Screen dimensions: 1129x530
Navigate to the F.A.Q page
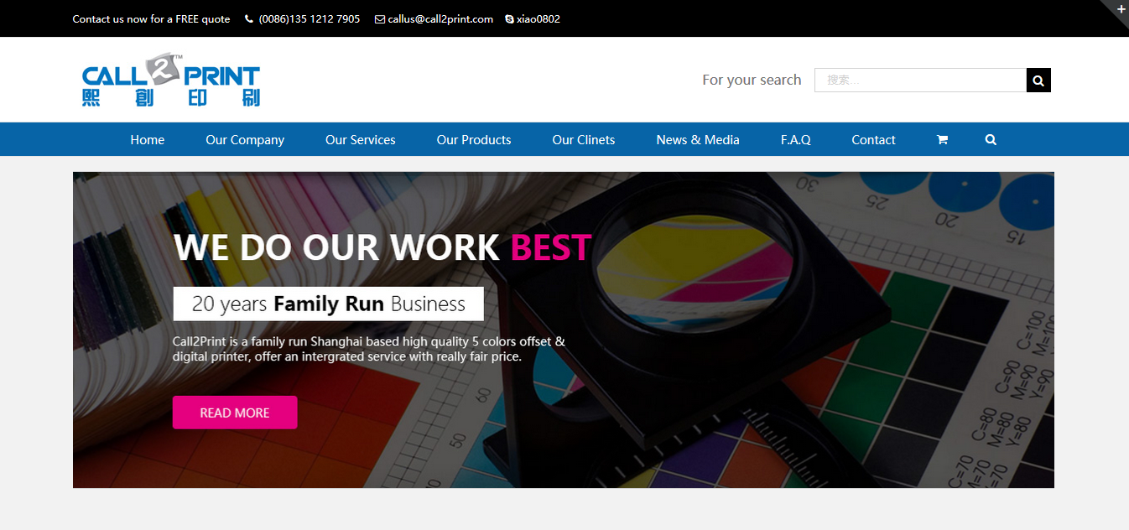click(795, 140)
